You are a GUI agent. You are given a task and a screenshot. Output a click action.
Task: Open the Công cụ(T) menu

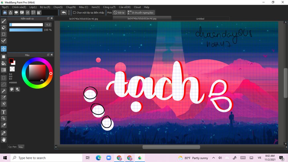coord(109,7)
